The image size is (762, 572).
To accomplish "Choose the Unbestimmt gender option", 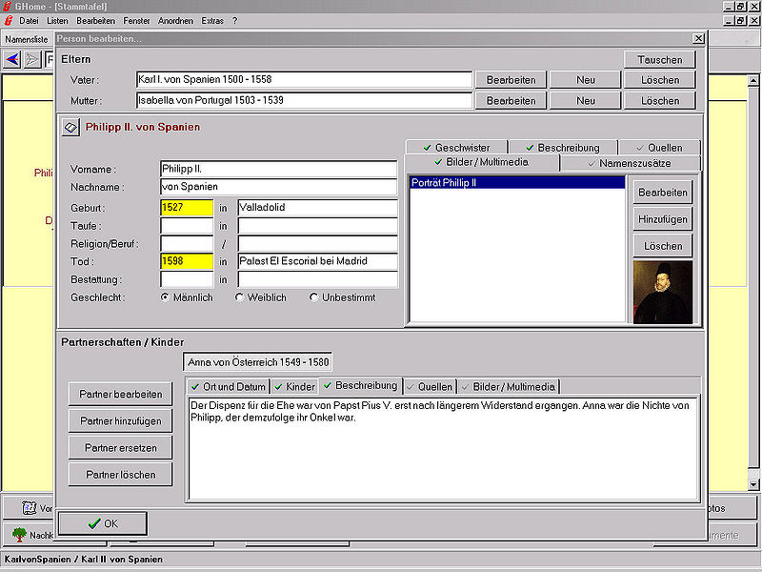I will pos(313,297).
